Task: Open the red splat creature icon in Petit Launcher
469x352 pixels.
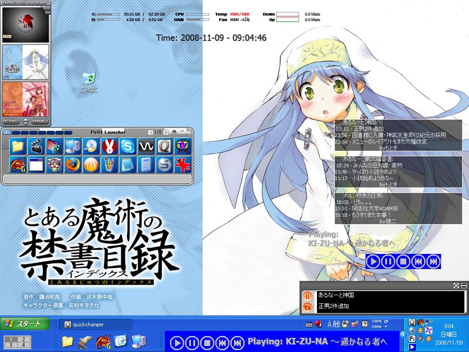Action: pos(183,165)
